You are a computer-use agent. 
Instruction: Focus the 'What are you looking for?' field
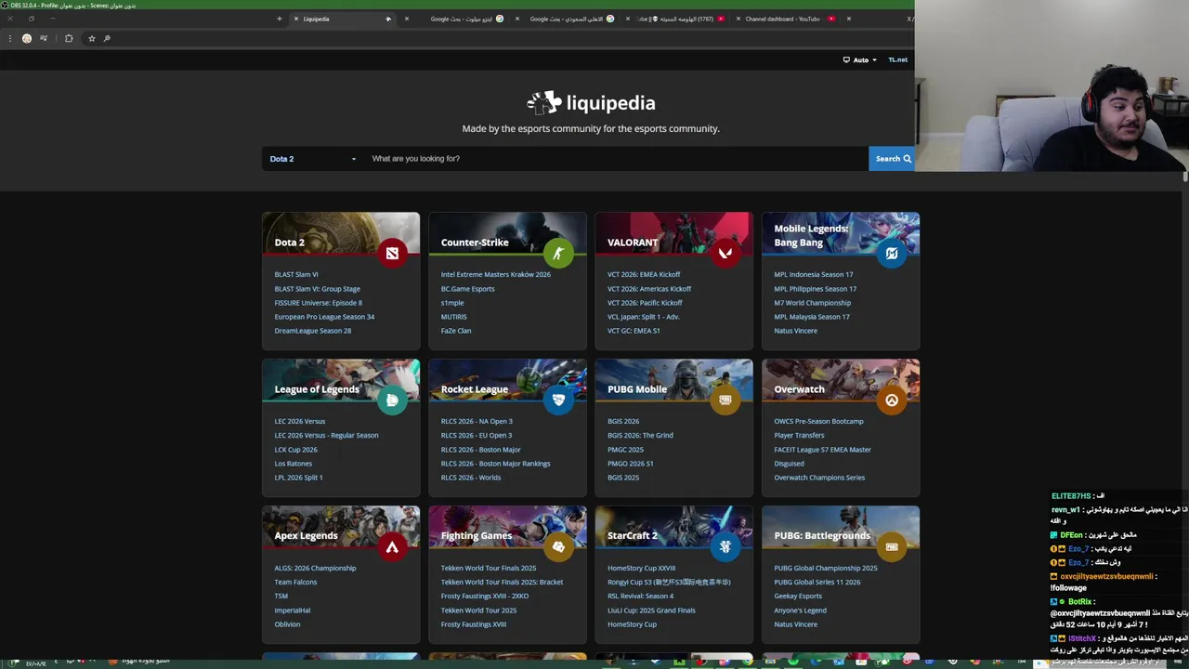coord(615,159)
